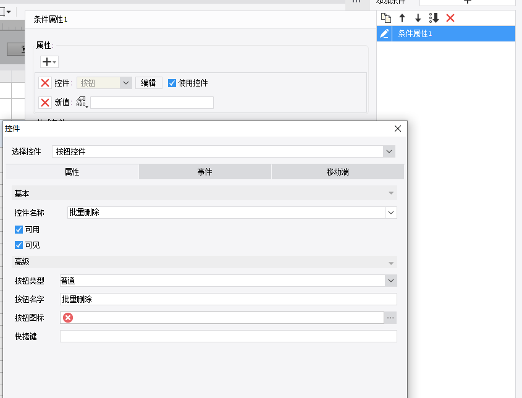Toggle the 使用控件 checkbox
The width and height of the screenshot is (522, 398).
coord(172,83)
